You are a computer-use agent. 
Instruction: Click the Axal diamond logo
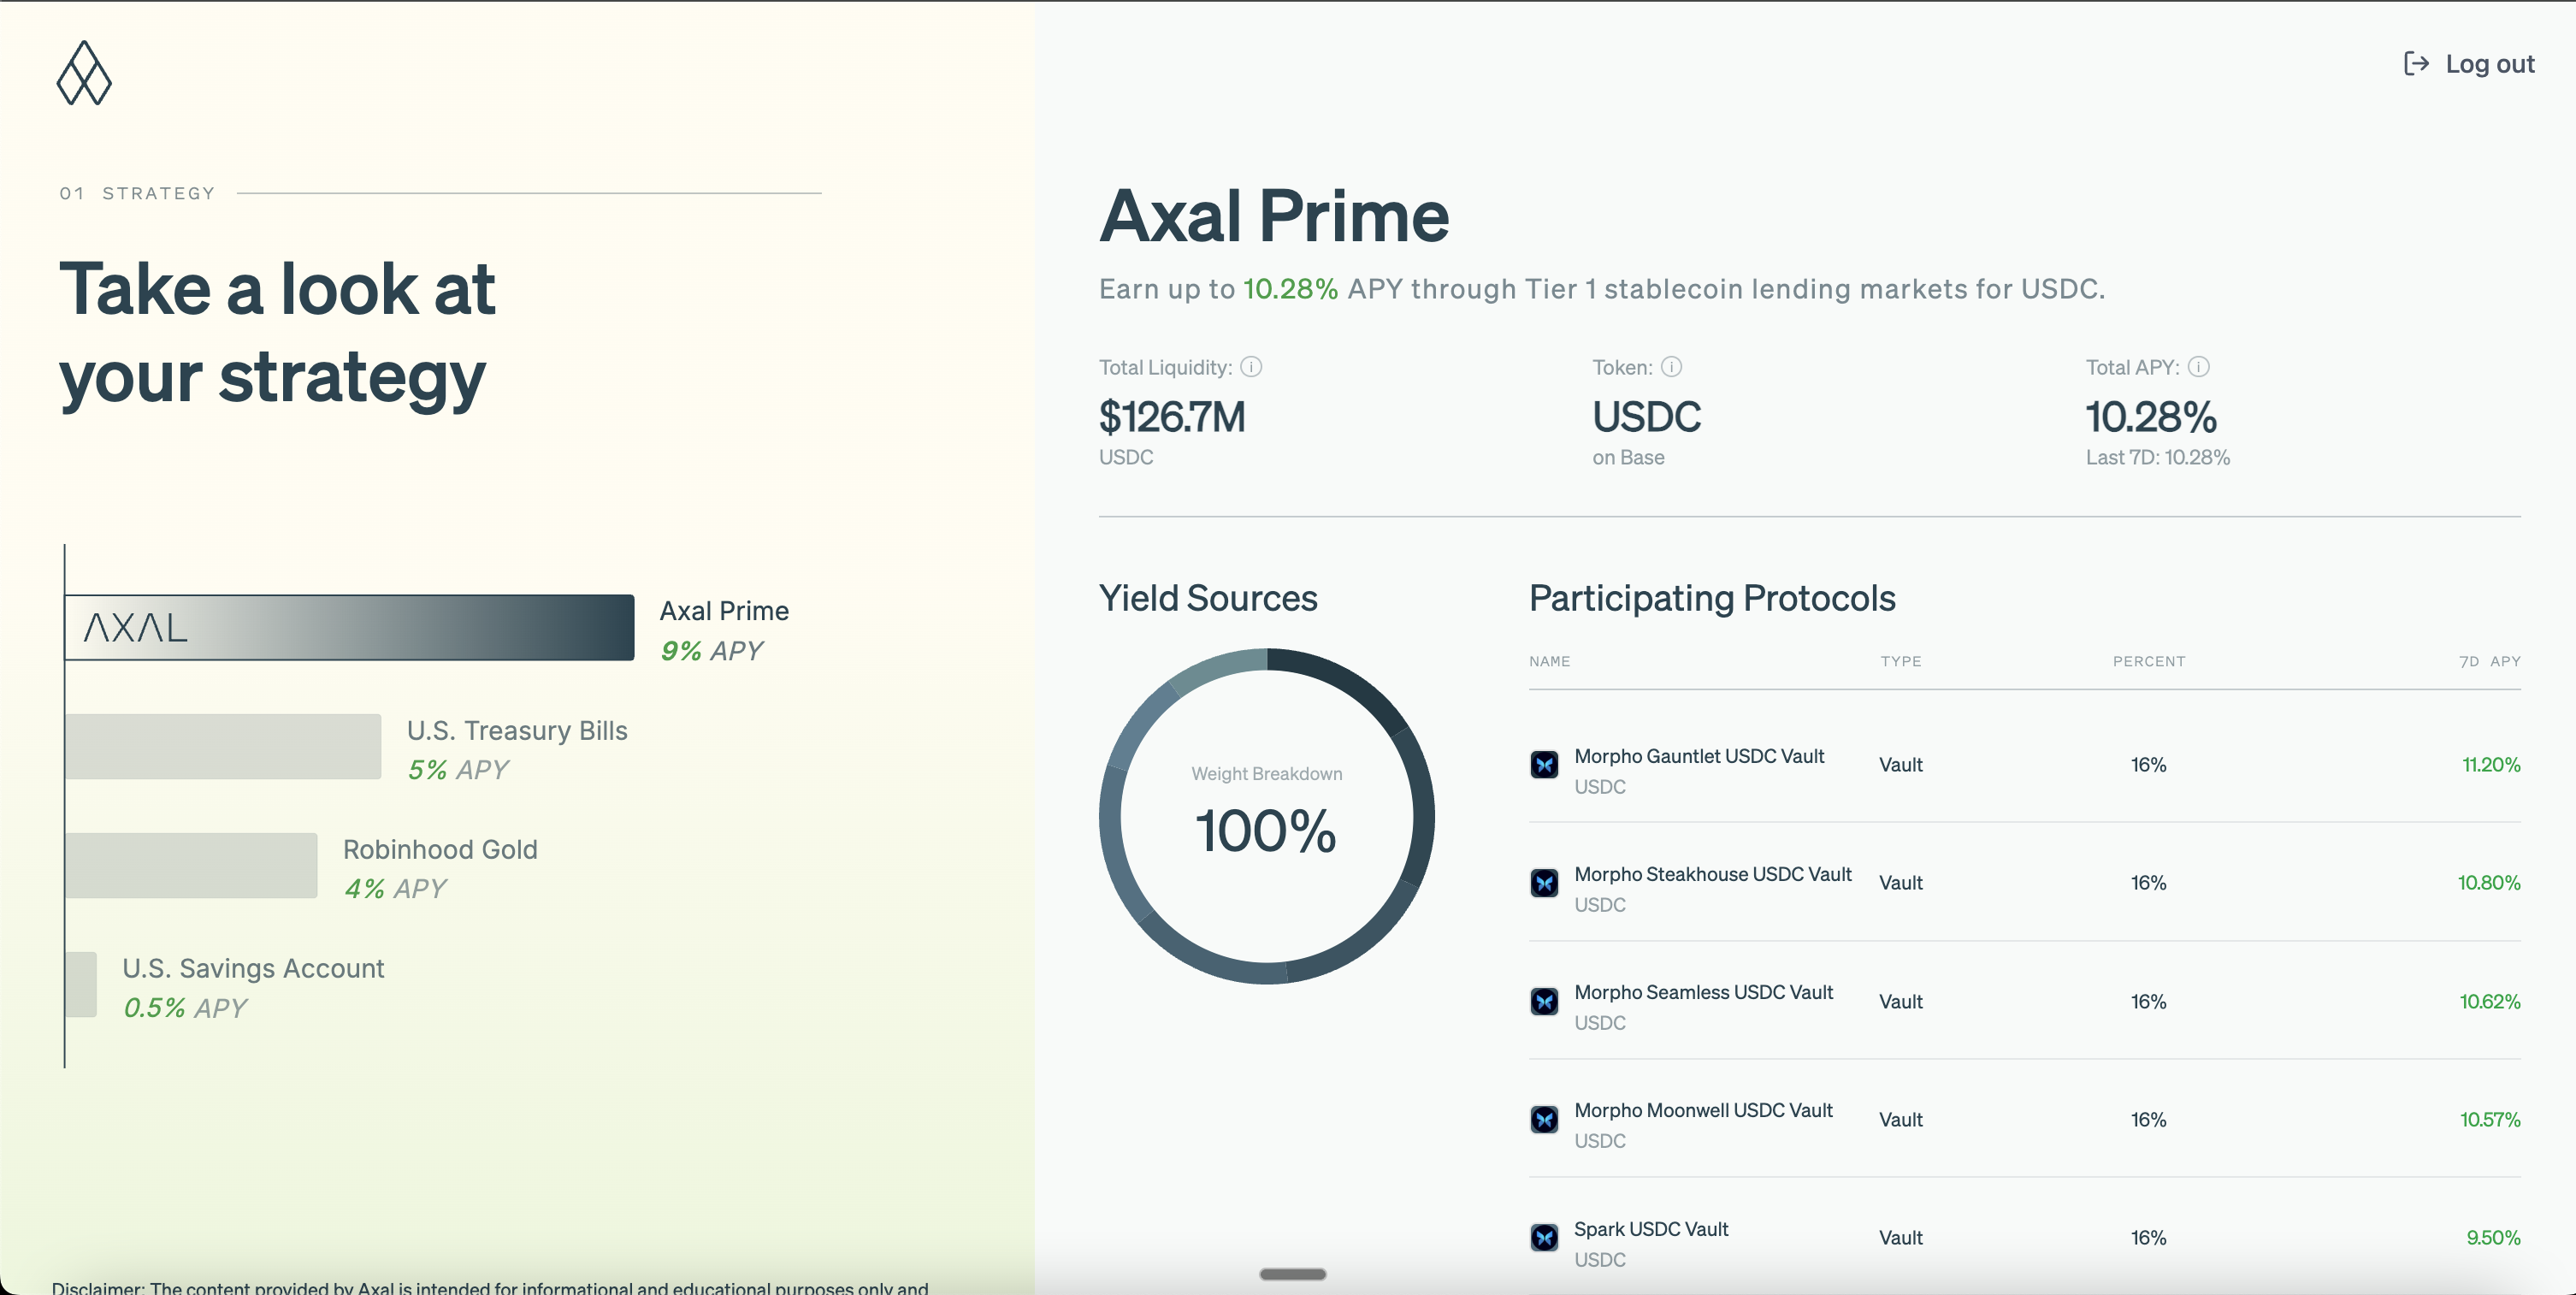[84, 73]
